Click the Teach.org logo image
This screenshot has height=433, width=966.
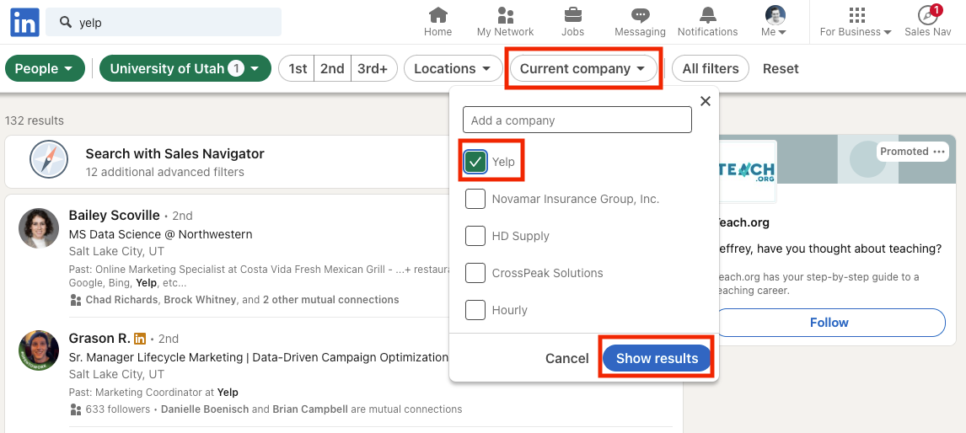coord(746,172)
